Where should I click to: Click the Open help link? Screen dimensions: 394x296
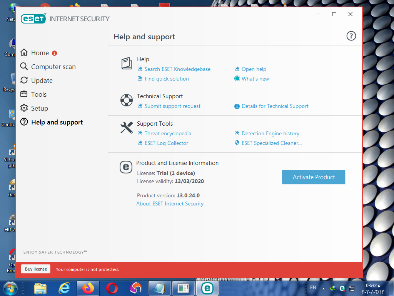click(x=254, y=69)
